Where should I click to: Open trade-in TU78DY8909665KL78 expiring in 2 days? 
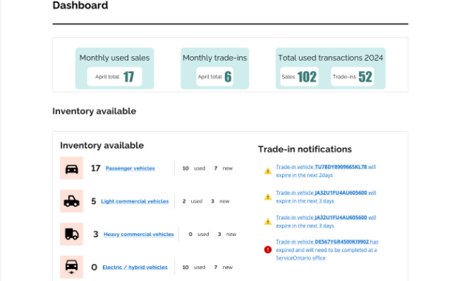pyautogui.click(x=326, y=171)
